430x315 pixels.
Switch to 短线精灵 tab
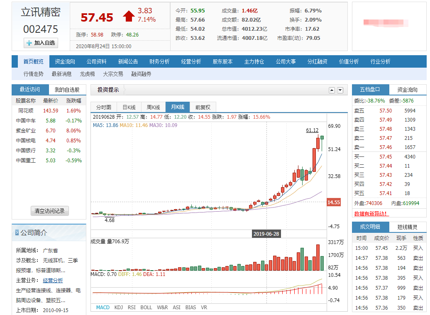[x=407, y=227]
